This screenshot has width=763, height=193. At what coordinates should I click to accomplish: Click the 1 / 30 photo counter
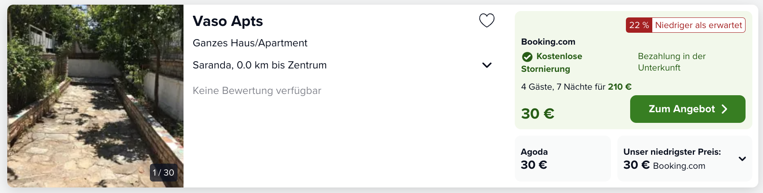pos(163,173)
